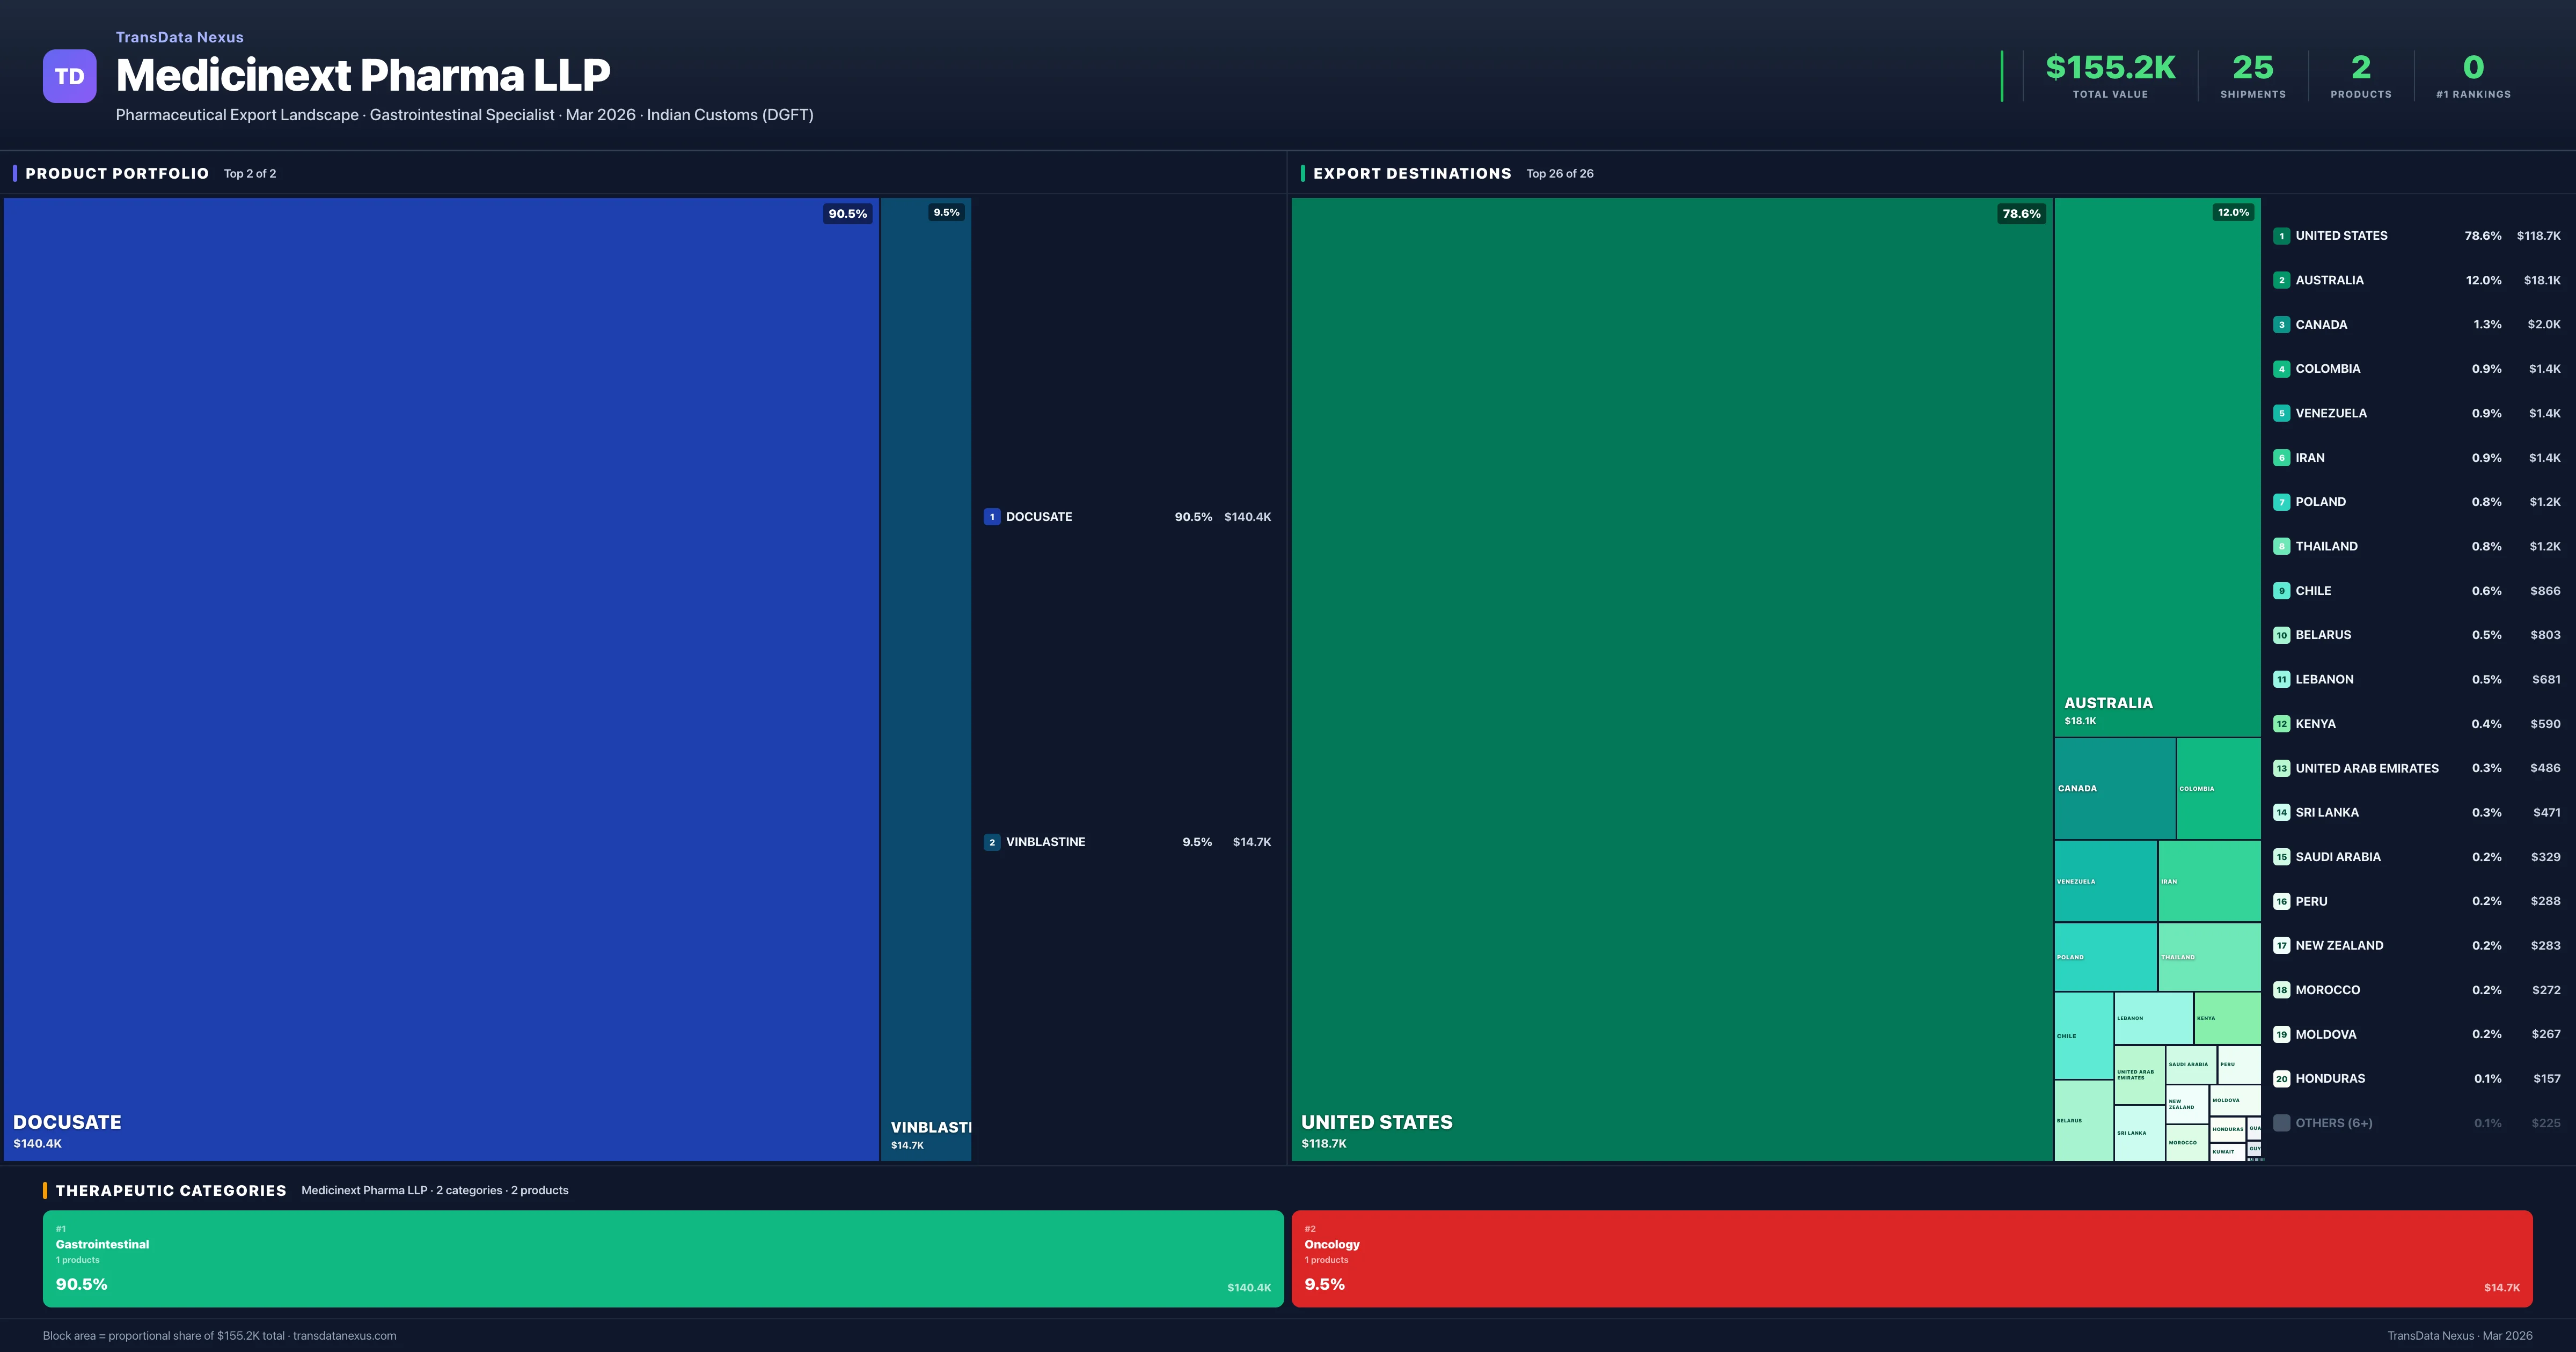Select the Docusate treemap block
Image resolution: width=2576 pixels, height=1352 pixels.
tap(440, 680)
